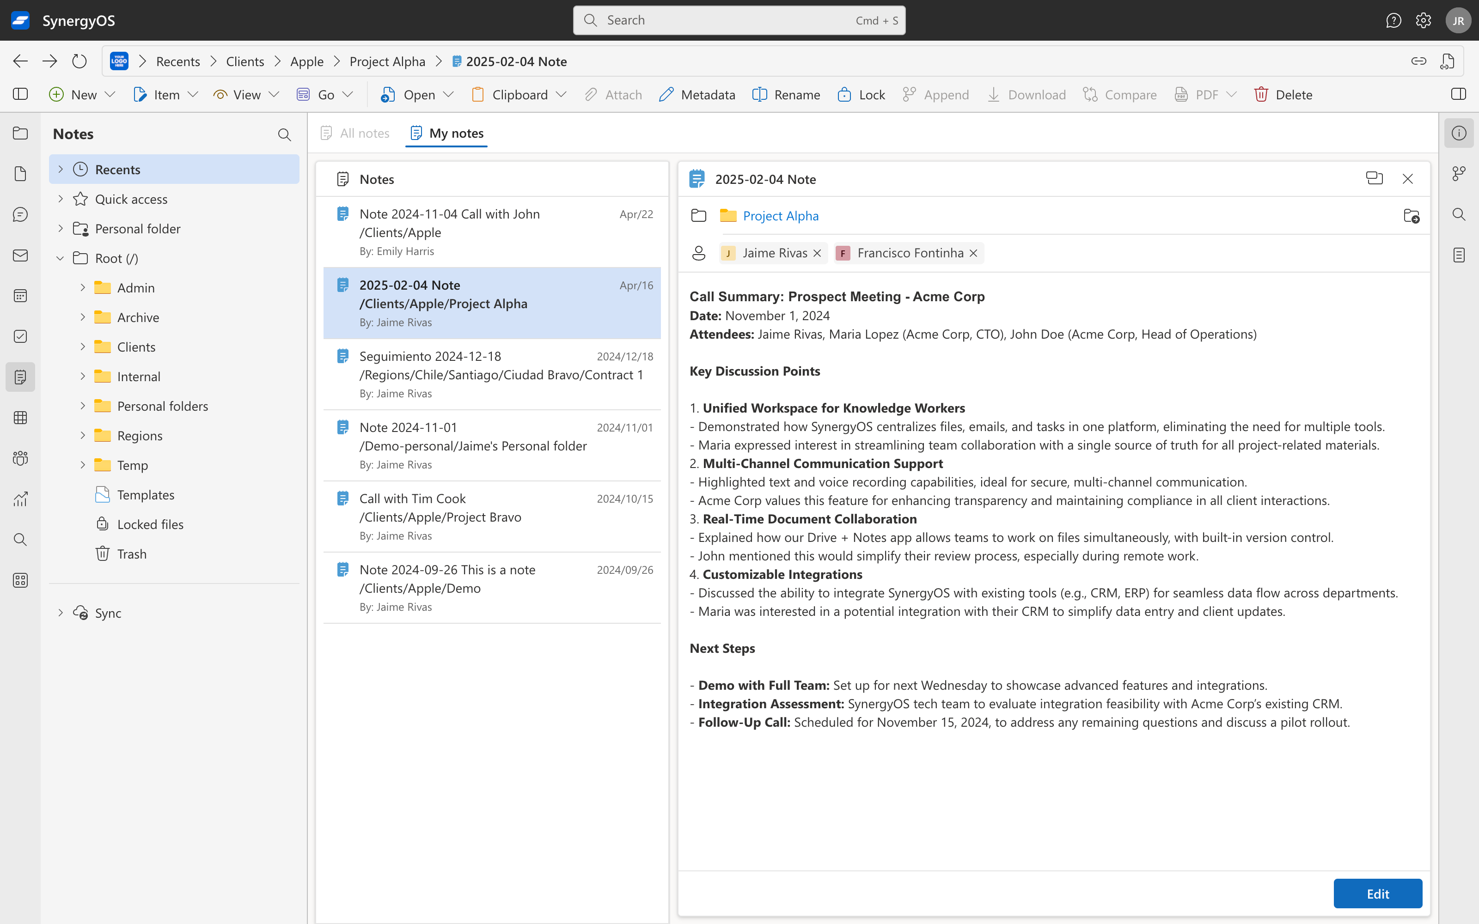Copy link using the chain icon
The height and width of the screenshot is (924, 1479).
tap(1418, 61)
